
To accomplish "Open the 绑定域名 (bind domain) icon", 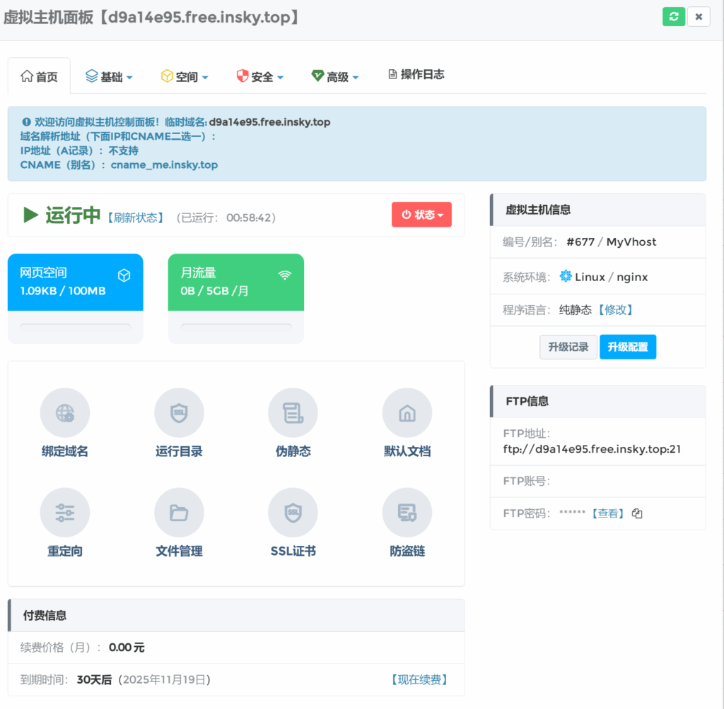I will point(65,412).
